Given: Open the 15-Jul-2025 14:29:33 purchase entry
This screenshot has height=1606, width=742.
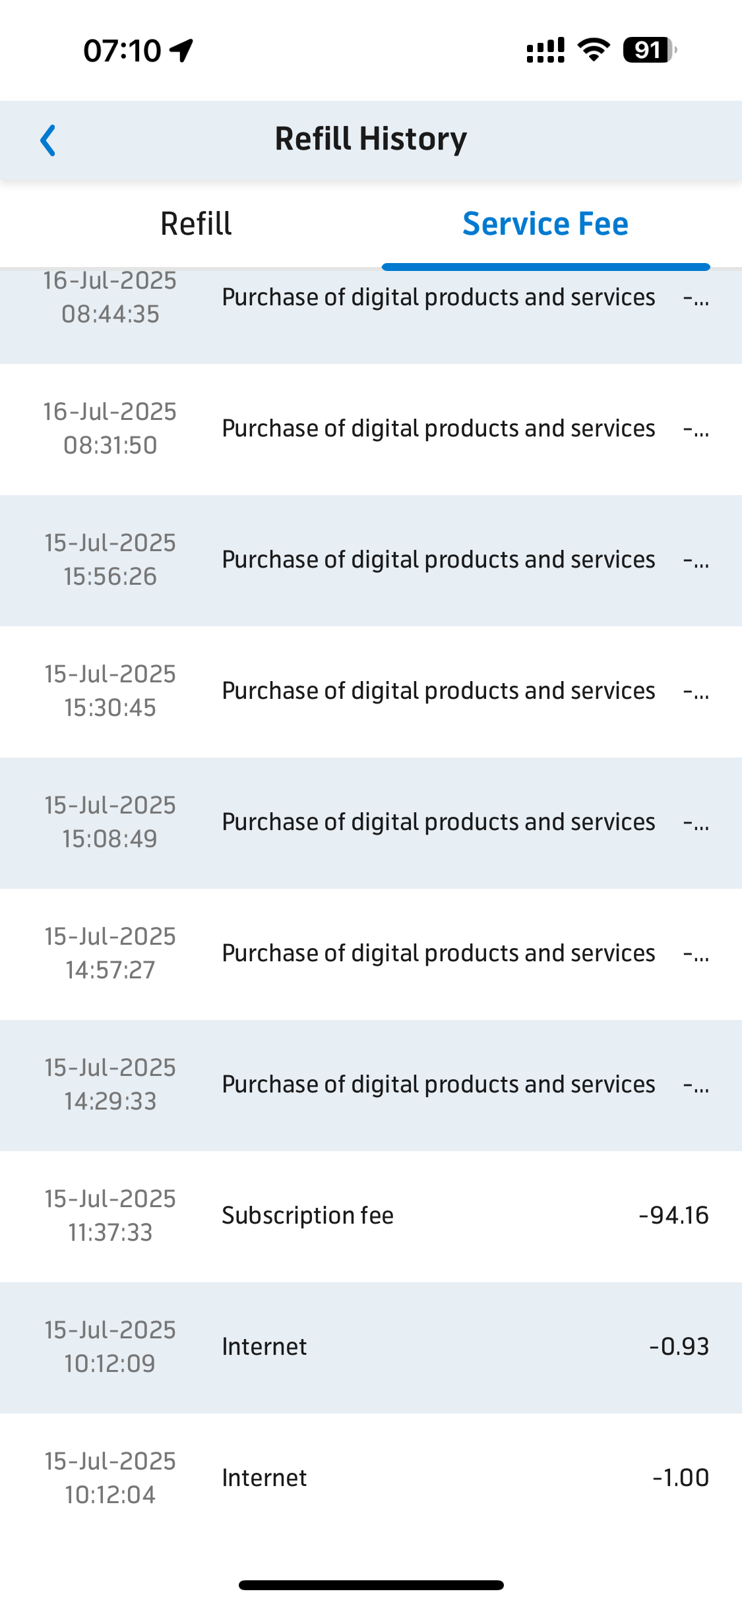Looking at the screenshot, I should pos(371,1085).
